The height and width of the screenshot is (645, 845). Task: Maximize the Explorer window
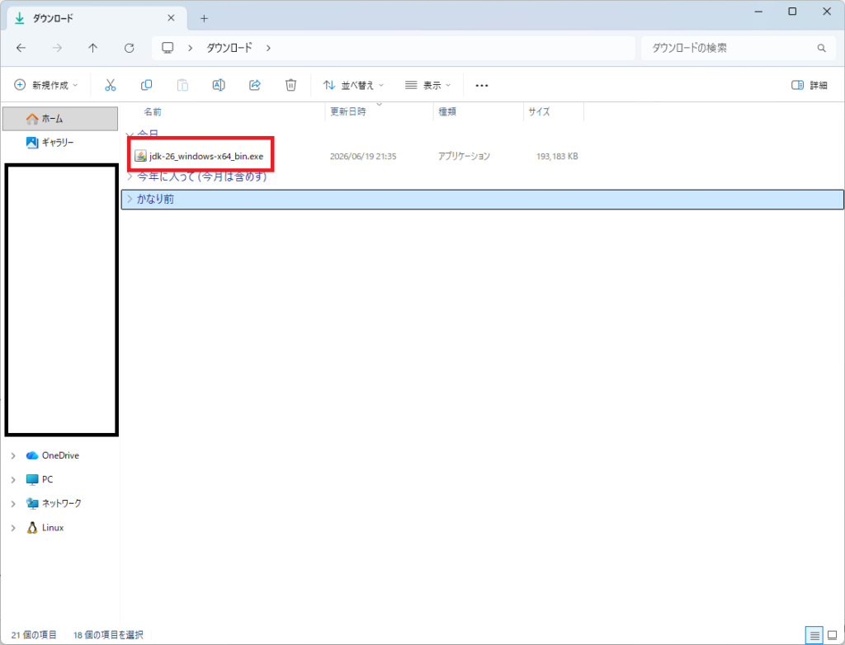tap(792, 12)
